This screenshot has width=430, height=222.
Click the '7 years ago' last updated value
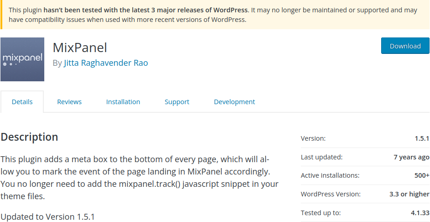pos(411,157)
